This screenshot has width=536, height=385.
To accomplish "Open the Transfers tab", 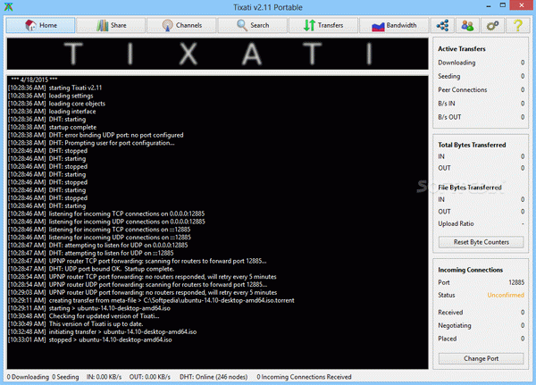I will point(323,25).
